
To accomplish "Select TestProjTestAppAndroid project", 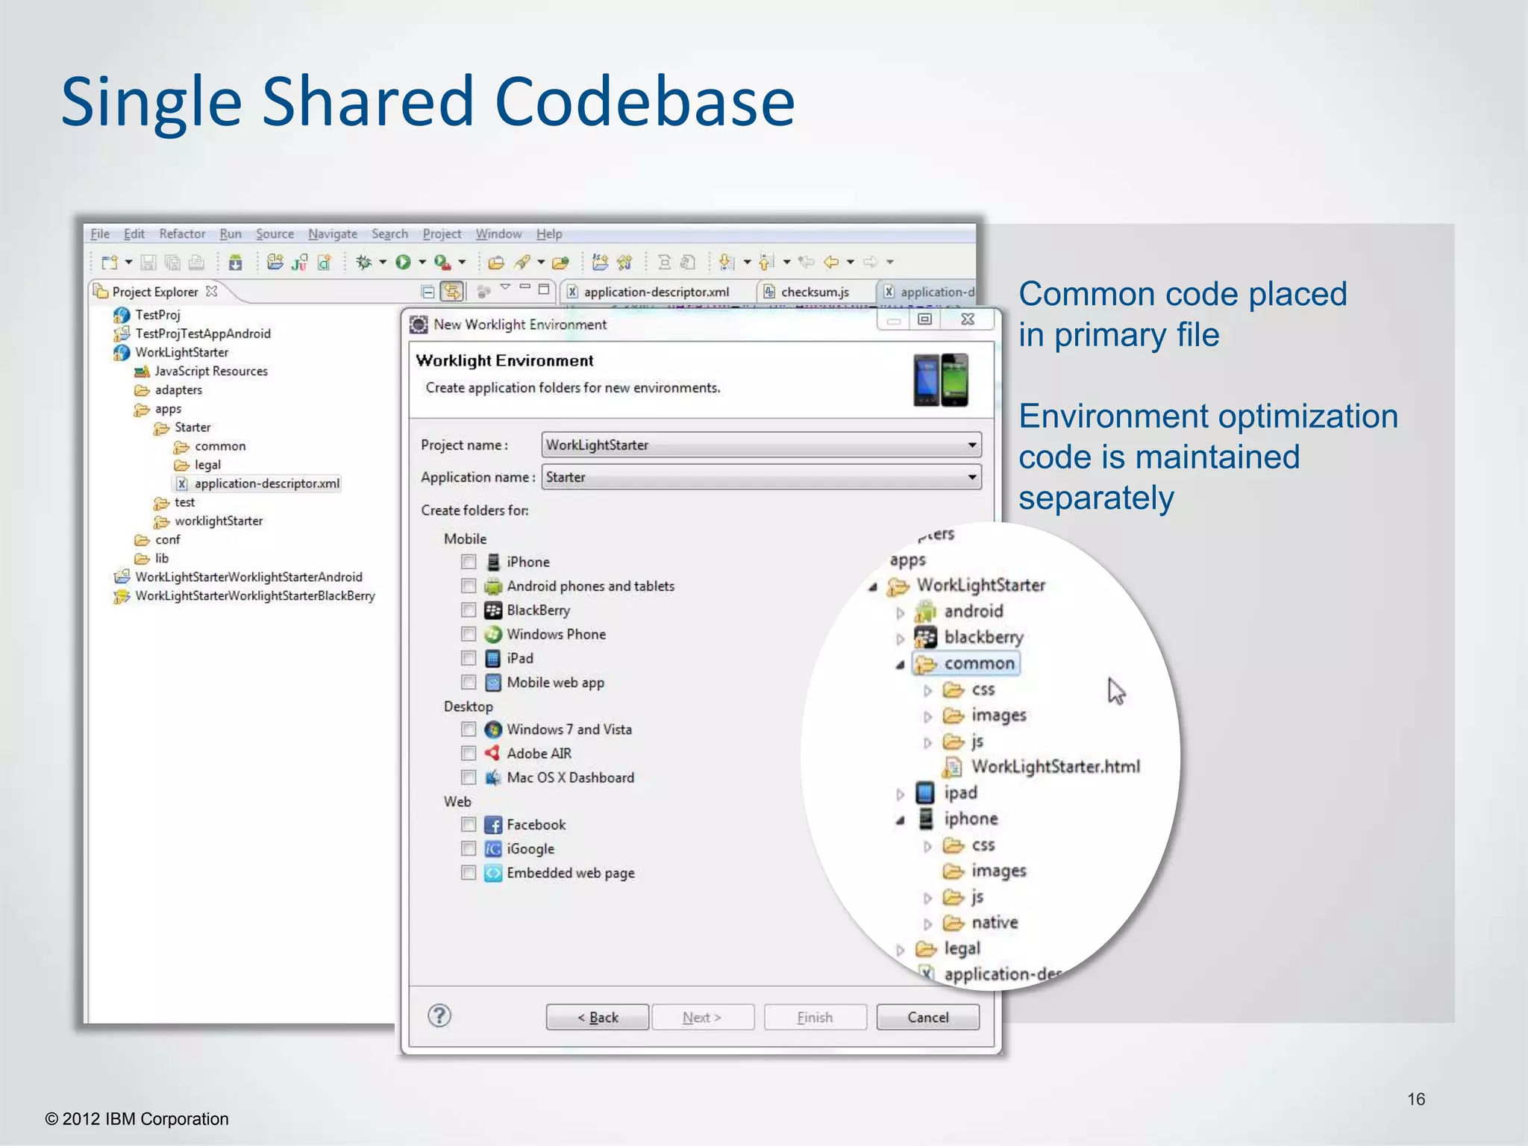I will tap(203, 334).
